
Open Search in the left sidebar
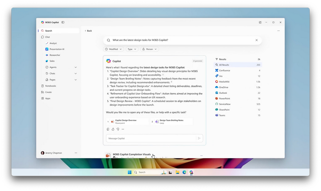click(59, 31)
